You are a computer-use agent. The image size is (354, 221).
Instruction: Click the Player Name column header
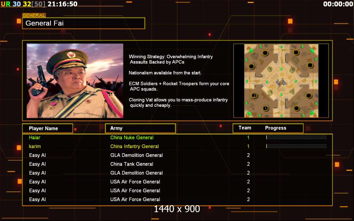click(x=48, y=128)
